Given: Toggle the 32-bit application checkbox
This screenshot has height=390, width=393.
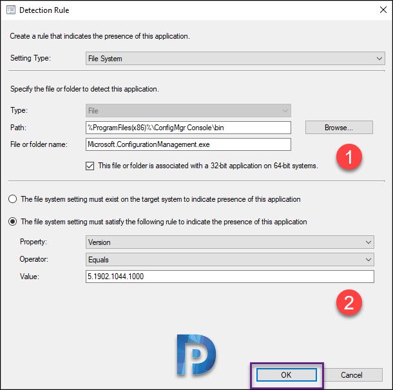Looking at the screenshot, I should [x=90, y=166].
